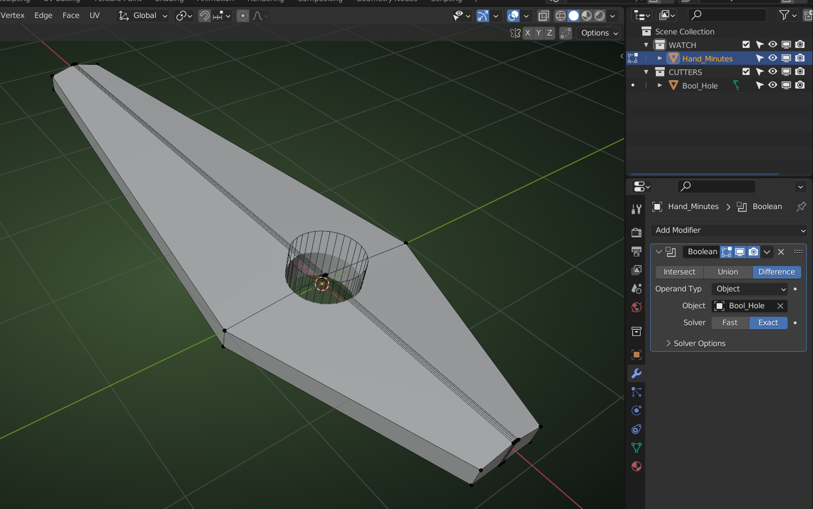Switch to wireframe viewport shading
The height and width of the screenshot is (509, 813).
point(560,16)
